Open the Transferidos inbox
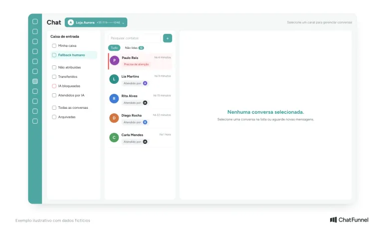Image resolution: width=385 pixels, height=231 pixels. click(x=74, y=77)
